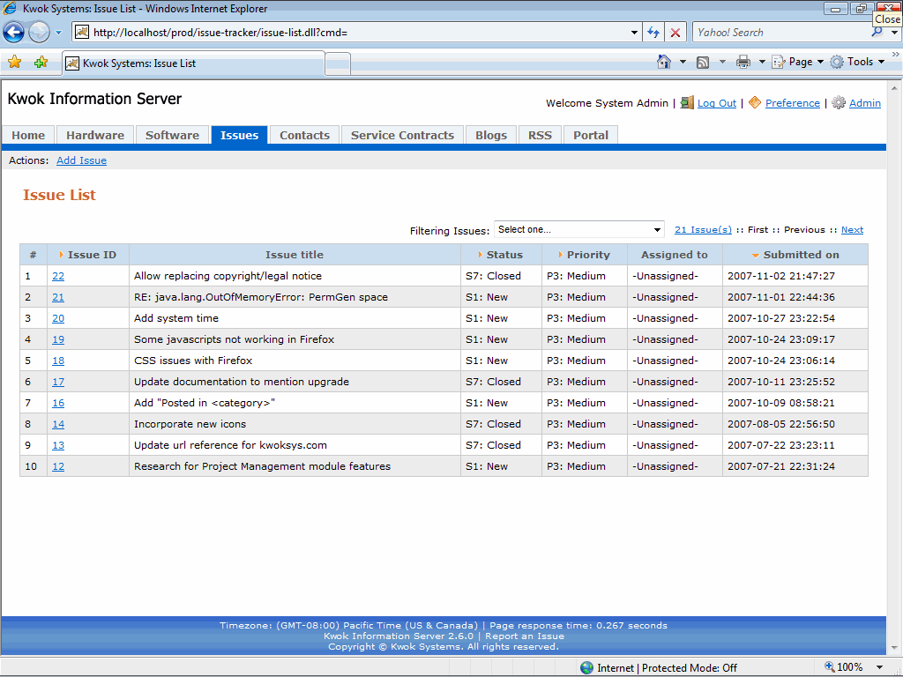Click the orange Preference diamond icon
Screen dimensions: 903x677
(x=755, y=102)
